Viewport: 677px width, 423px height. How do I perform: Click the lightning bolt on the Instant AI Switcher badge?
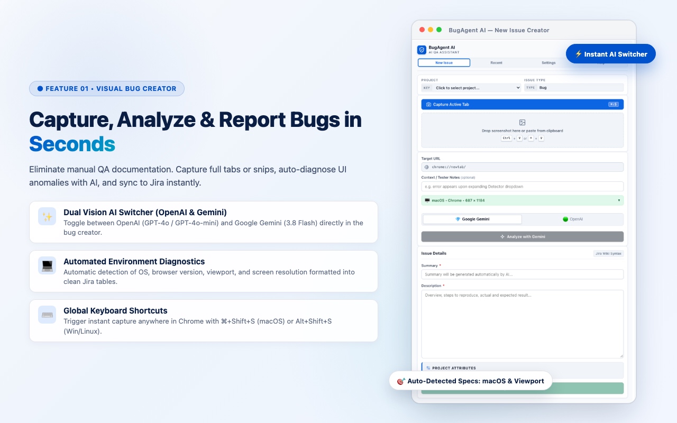tap(578, 54)
